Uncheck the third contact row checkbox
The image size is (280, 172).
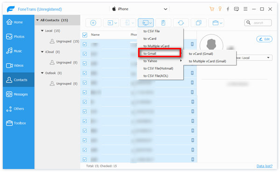(x=84, y=63)
